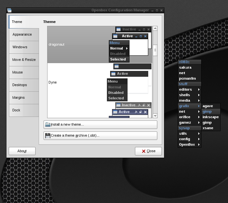Launch agave from grafix submenu

211,106
